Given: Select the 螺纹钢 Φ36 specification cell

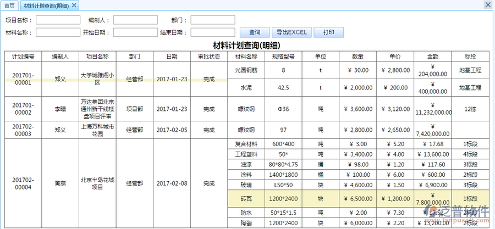Looking at the screenshot, I should tap(283, 109).
